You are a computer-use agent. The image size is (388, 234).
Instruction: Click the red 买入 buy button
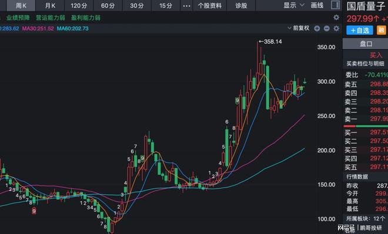[x=376, y=55]
